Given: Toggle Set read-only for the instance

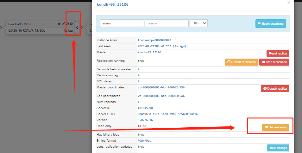Looking at the screenshot, I should 275,127.
